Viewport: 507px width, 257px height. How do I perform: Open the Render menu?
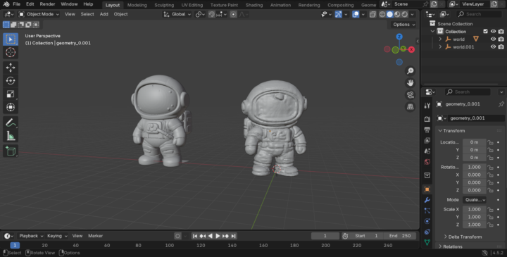point(47,4)
